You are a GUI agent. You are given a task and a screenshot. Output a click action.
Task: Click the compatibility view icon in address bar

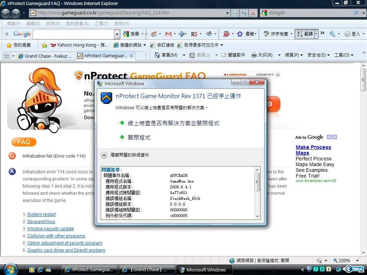click(x=235, y=13)
